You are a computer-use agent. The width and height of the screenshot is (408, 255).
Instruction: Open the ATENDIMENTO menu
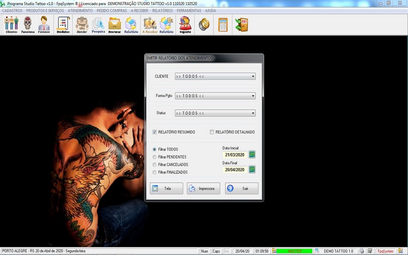tap(80, 11)
